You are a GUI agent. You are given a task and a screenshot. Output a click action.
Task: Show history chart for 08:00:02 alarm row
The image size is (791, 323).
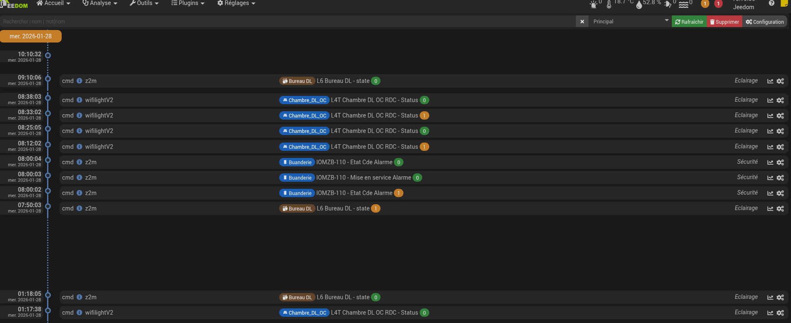(x=770, y=193)
